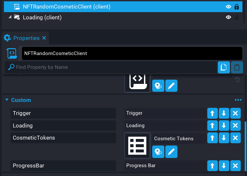Expand the Loading (client) tree item
Viewport: 247px width, 176px height.
(10, 17)
